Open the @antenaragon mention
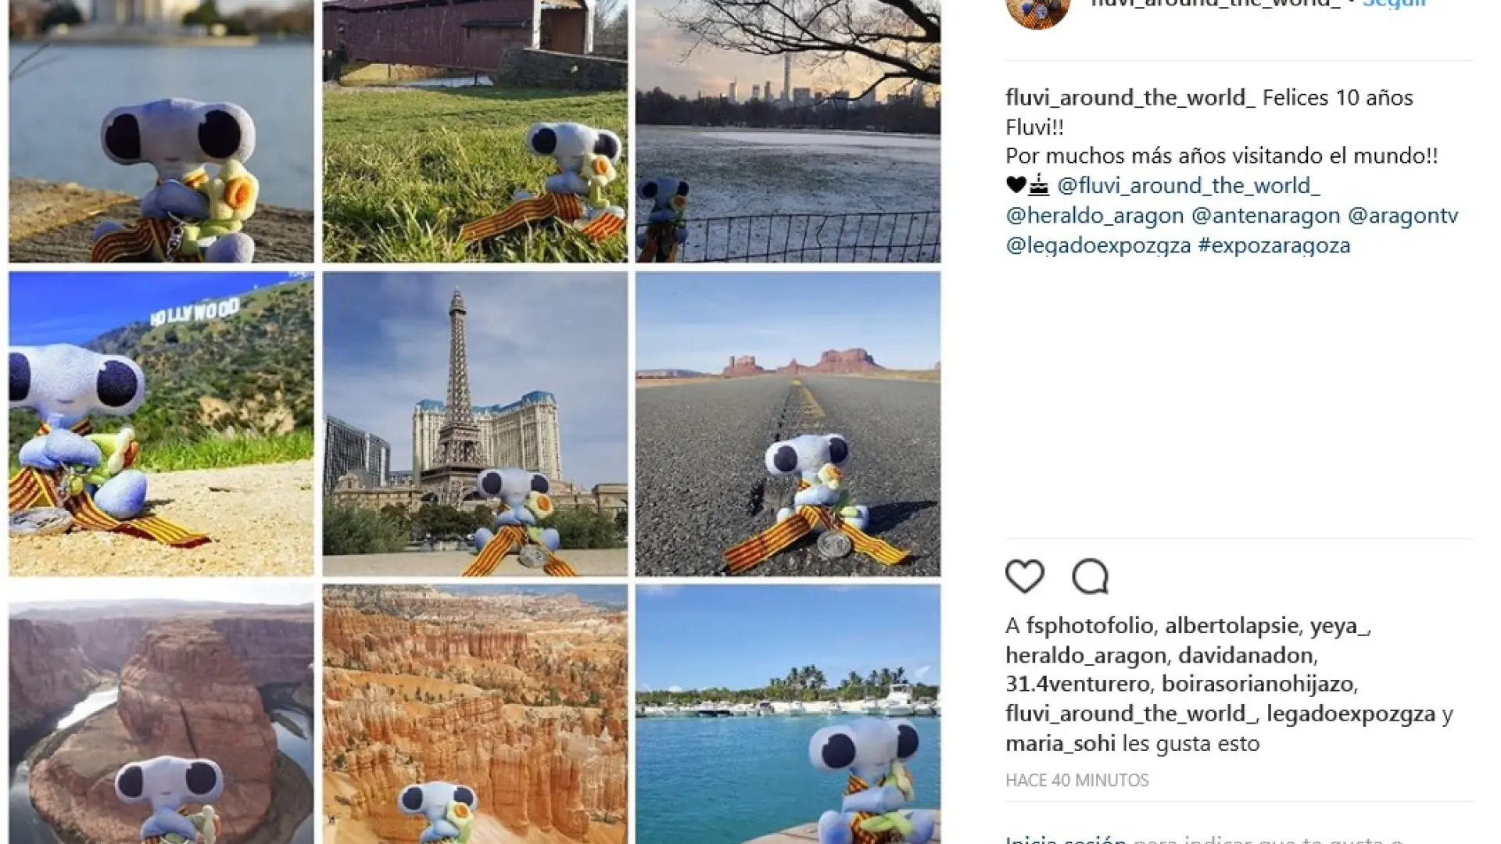 click(x=1266, y=216)
